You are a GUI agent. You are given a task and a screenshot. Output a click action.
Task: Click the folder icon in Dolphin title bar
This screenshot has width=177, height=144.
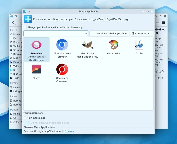click(x=12, y=16)
